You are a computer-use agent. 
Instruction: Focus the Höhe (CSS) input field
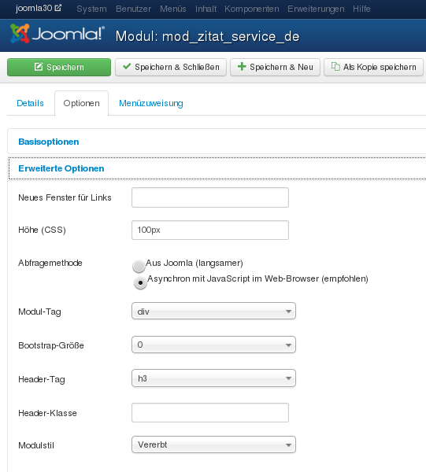click(210, 230)
